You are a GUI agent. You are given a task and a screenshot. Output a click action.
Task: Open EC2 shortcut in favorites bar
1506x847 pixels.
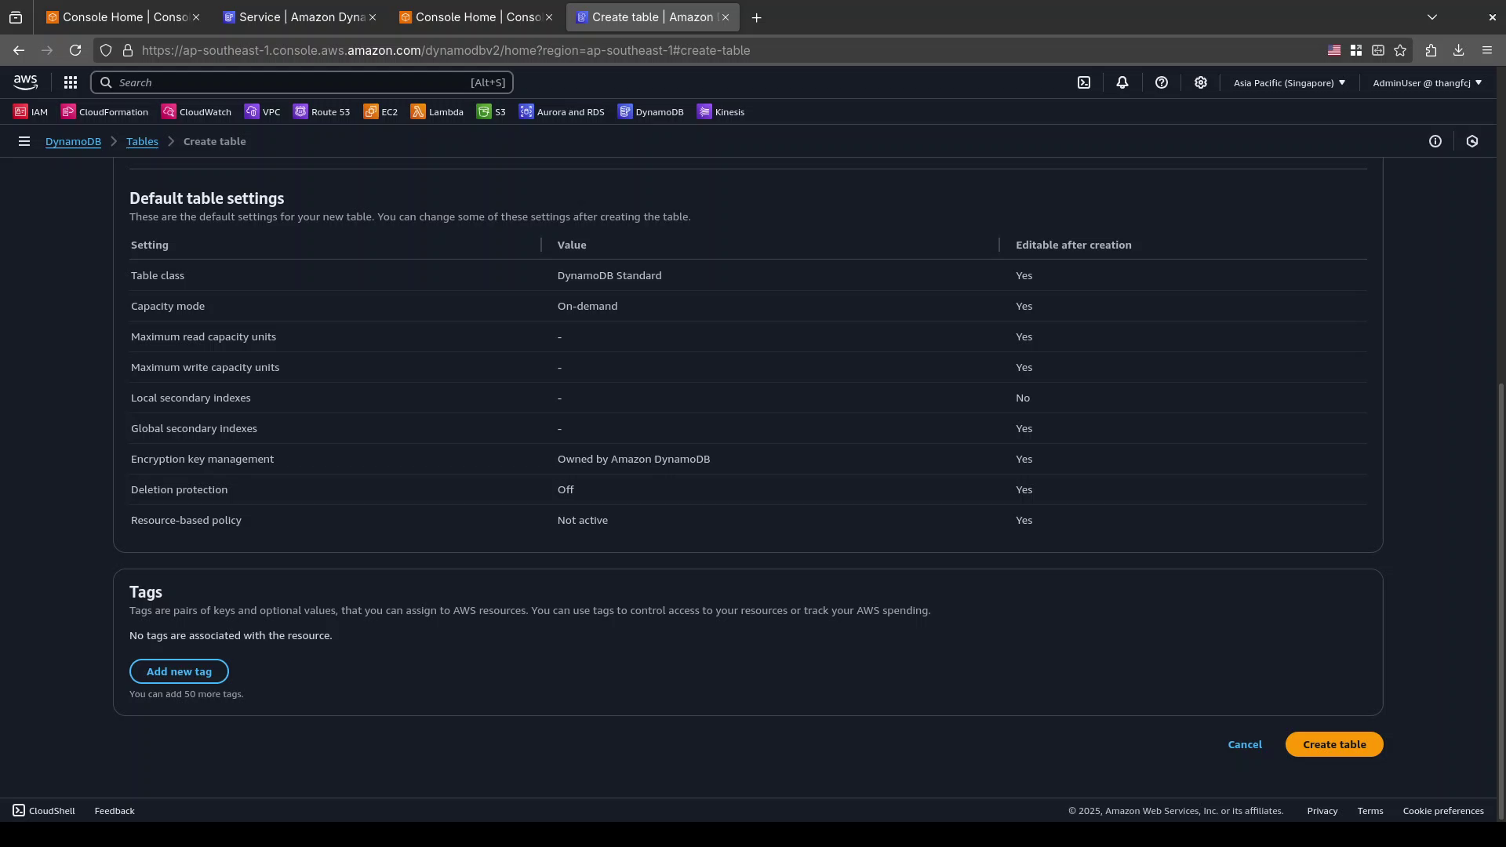point(380,112)
